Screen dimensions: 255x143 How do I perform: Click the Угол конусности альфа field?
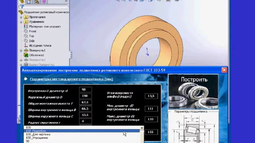[x=151, y=96]
